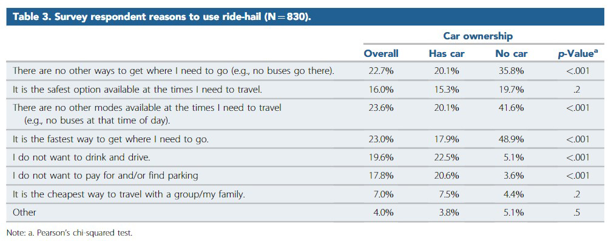This screenshot has height=241, width=608.
Task: Click the Table 3 title bar
Action: pyautogui.click(x=304, y=18)
